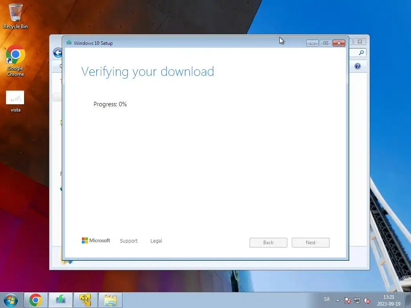Click the Next button in setup
411x308 pixels.
(x=310, y=243)
